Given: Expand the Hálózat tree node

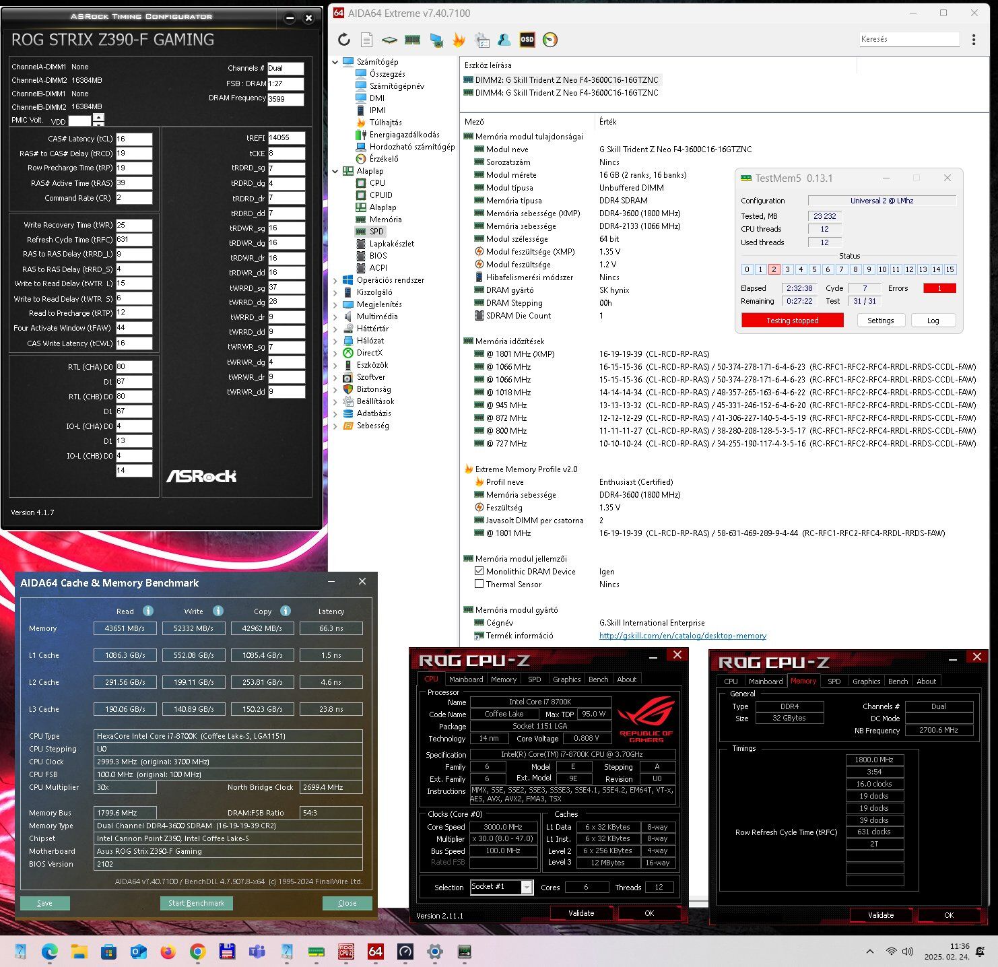Looking at the screenshot, I should pyautogui.click(x=335, y=341).
